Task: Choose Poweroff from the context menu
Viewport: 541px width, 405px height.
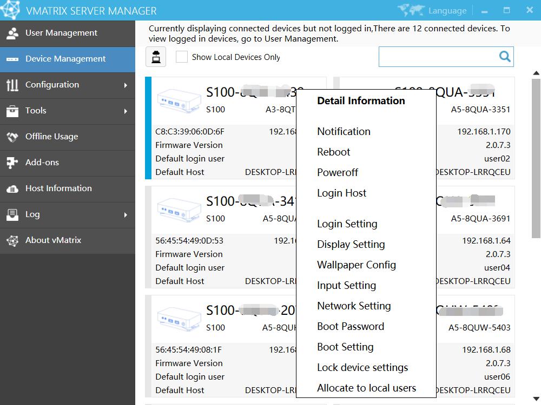Action: click(x=338, y=173)
